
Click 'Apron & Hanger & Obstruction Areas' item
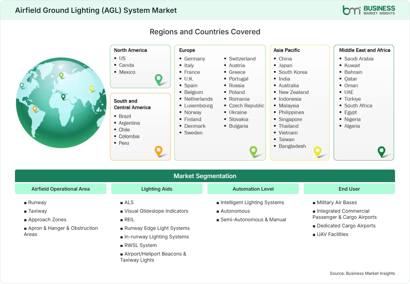pos(61,231)
